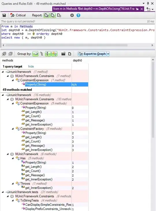Expand all result tree nodes icon
This screenshot has width=156, height=211.
[4, 54]
